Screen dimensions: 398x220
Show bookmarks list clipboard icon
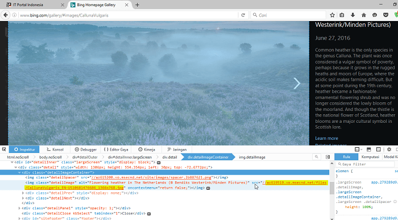tap(342, 15)
